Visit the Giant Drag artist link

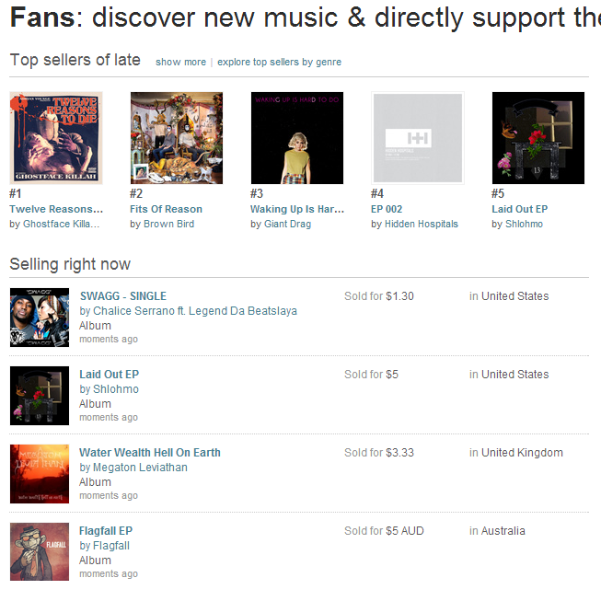(x=287, y=224)
